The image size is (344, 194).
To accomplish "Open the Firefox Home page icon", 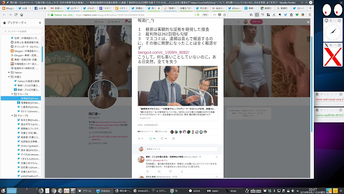I will coord(21,15).
